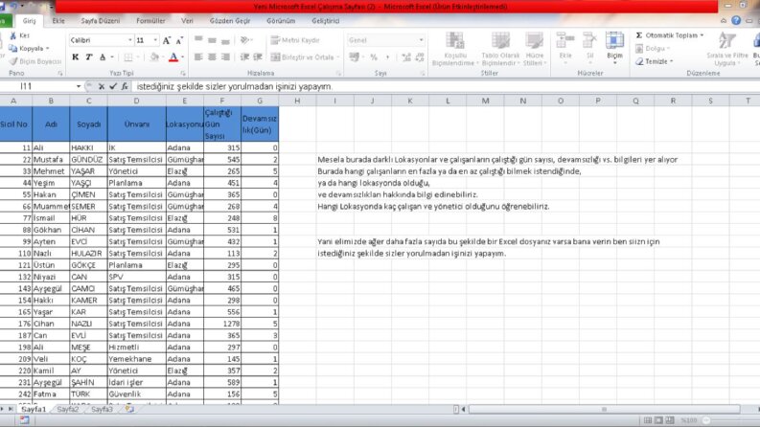This screenshot has width=760, height=427.
Task: Open Tablo Olarak Biçimlendir gallery
Action: 500,49
